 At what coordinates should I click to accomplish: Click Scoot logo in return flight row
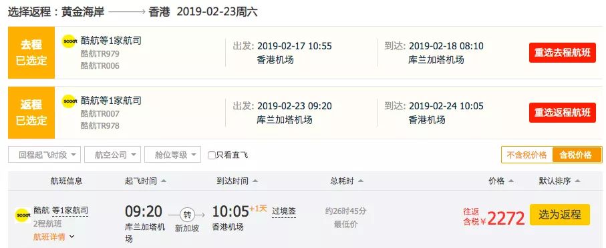(69, 101)
